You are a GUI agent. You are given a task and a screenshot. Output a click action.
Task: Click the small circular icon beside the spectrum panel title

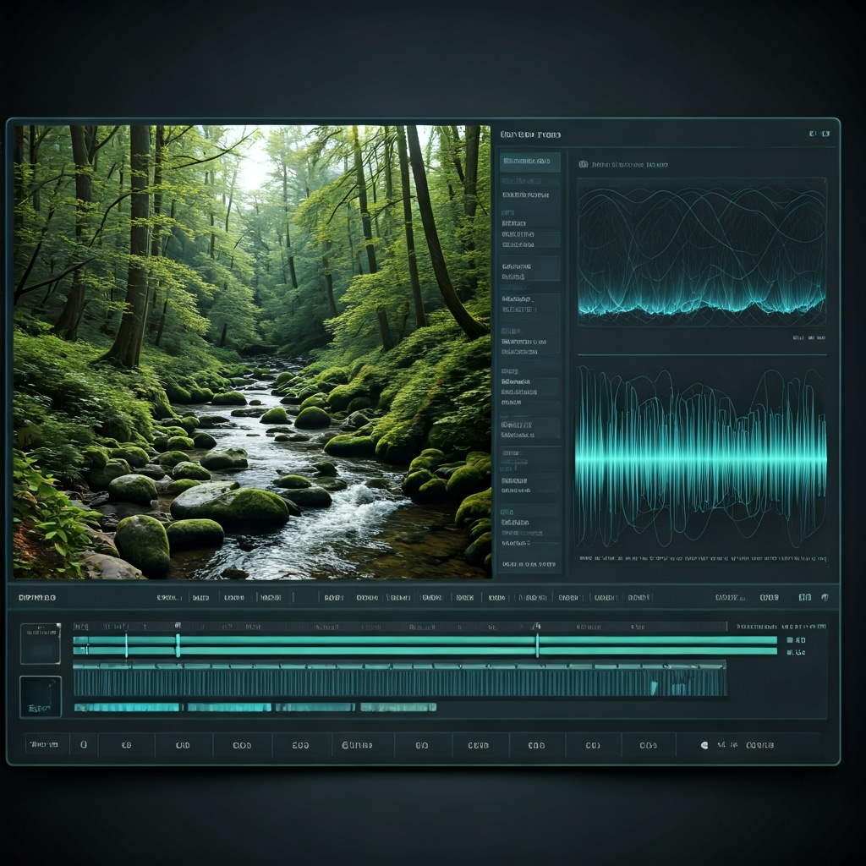pos(583,164)
